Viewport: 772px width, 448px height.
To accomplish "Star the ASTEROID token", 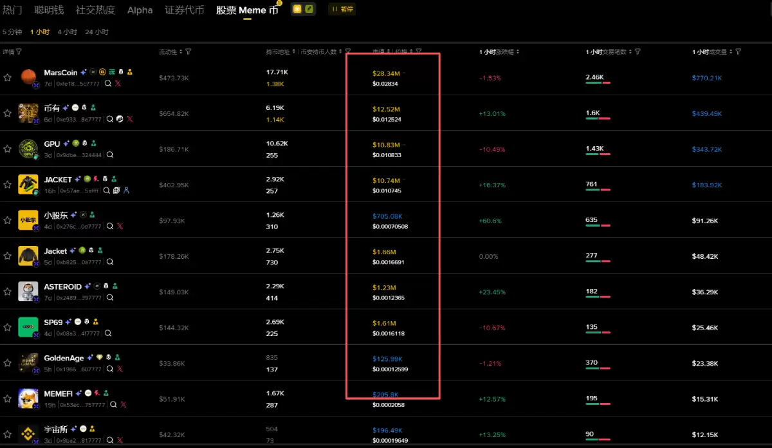I will (x=7, y=292).
